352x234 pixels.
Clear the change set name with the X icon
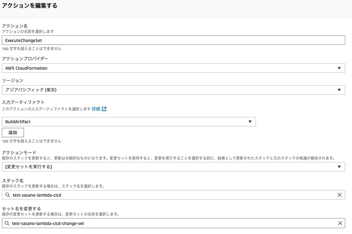341,223
